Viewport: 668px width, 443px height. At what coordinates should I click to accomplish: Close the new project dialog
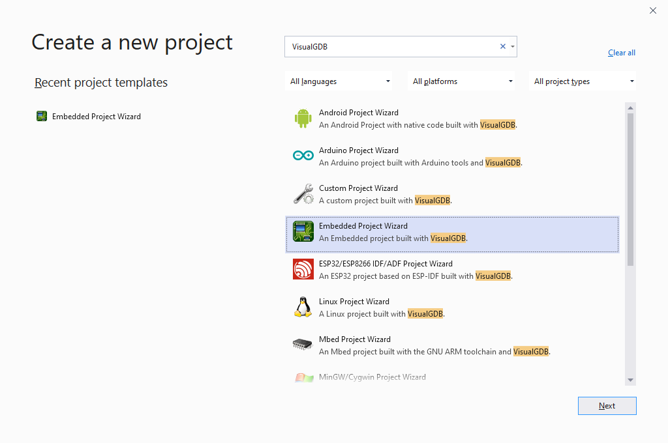click(x=653, y=10)
